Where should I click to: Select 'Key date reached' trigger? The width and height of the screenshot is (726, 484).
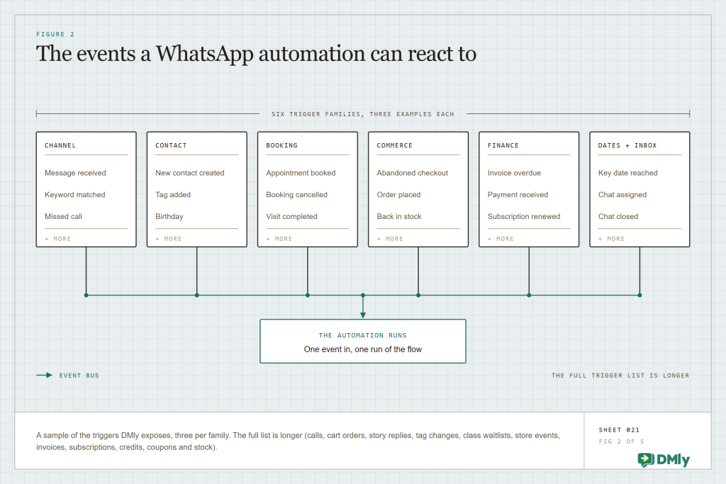(x=628, y=173)
